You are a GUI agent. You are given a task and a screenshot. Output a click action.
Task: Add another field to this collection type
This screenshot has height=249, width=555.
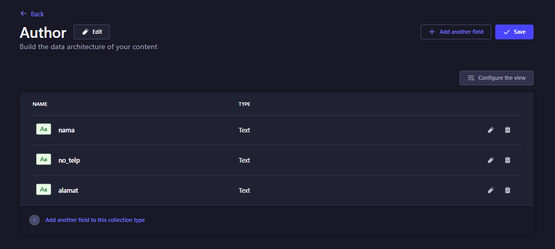tap(95, 220)
